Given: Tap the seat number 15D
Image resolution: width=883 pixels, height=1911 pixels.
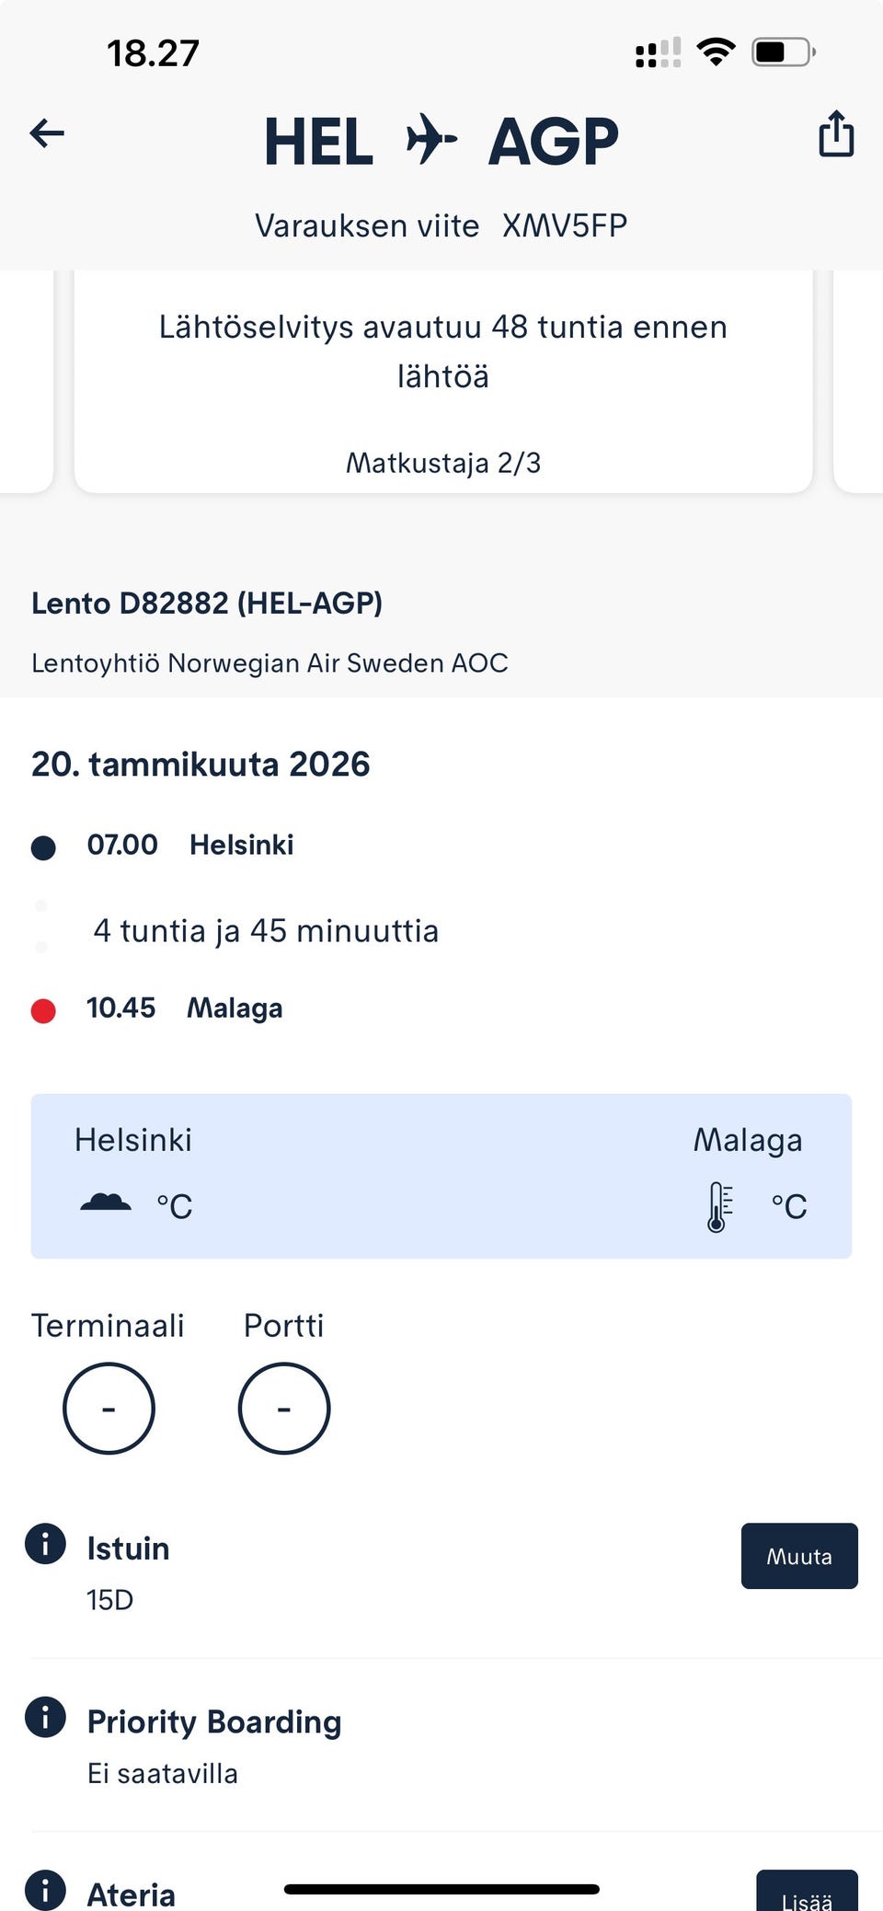Looking at the screenshot, I should pos(110,1600).
